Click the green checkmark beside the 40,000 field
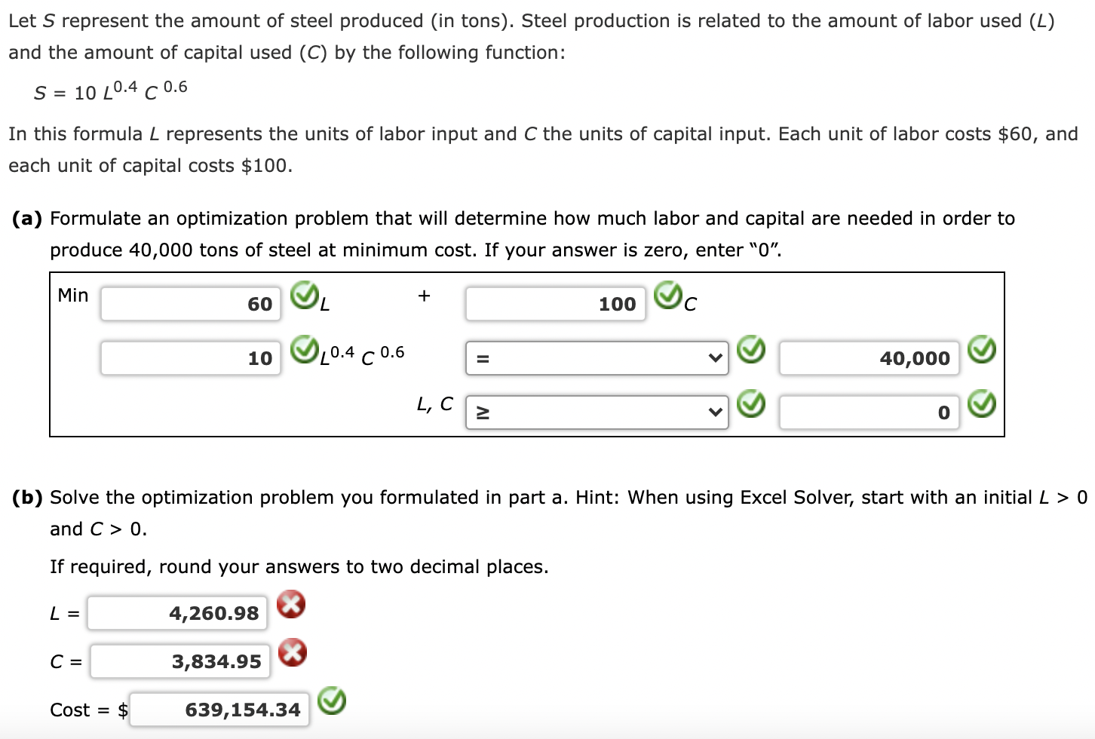This screenshot has width=1095, height=739. coord(982,351)
